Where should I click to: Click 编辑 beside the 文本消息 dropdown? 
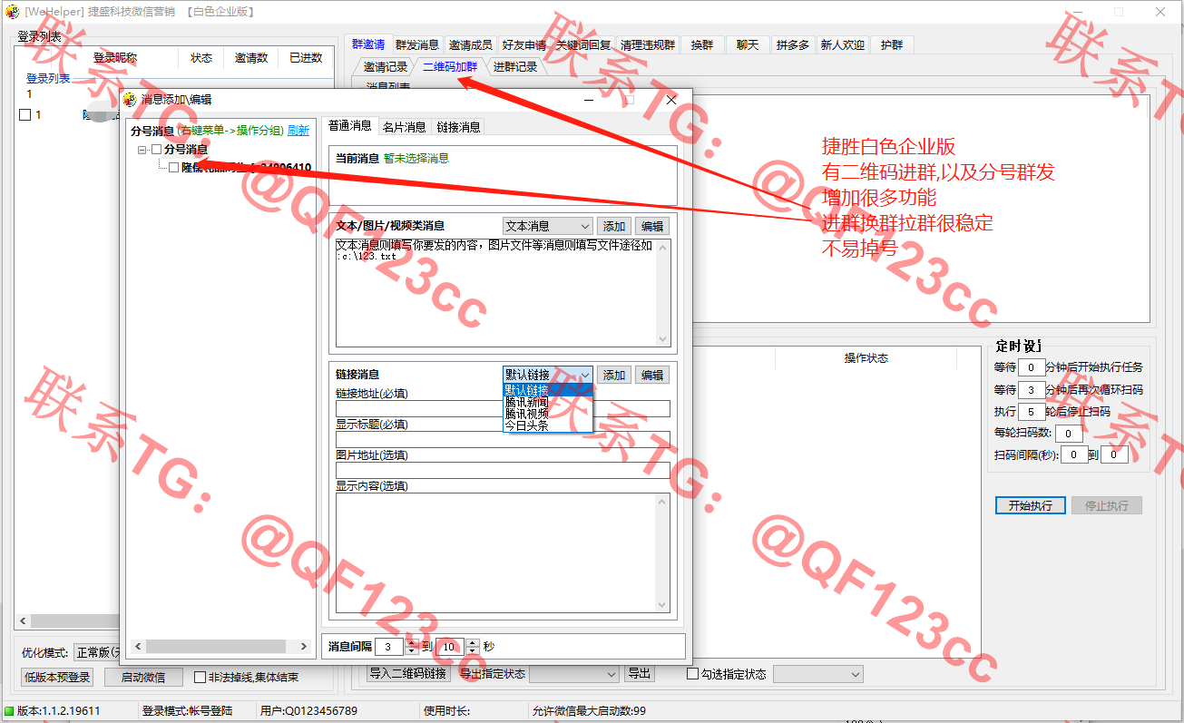tap(652, 227)
